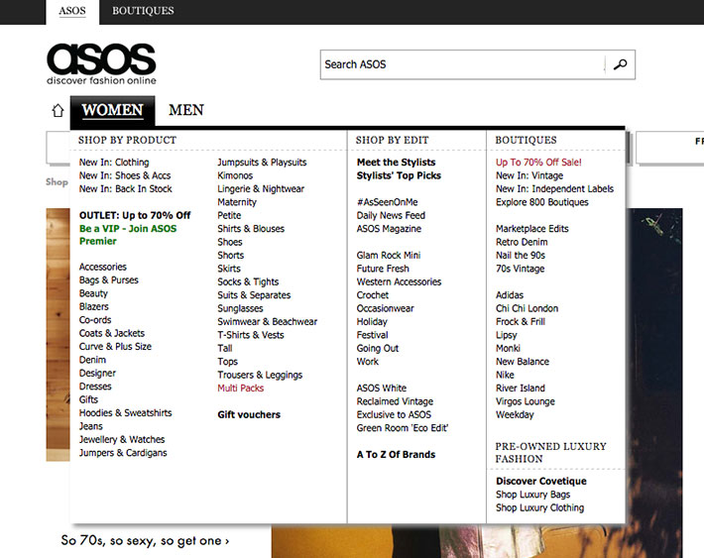Open Curve & Plus Size
This screenshot has height=558, width=704.
[x=115, y=347]
